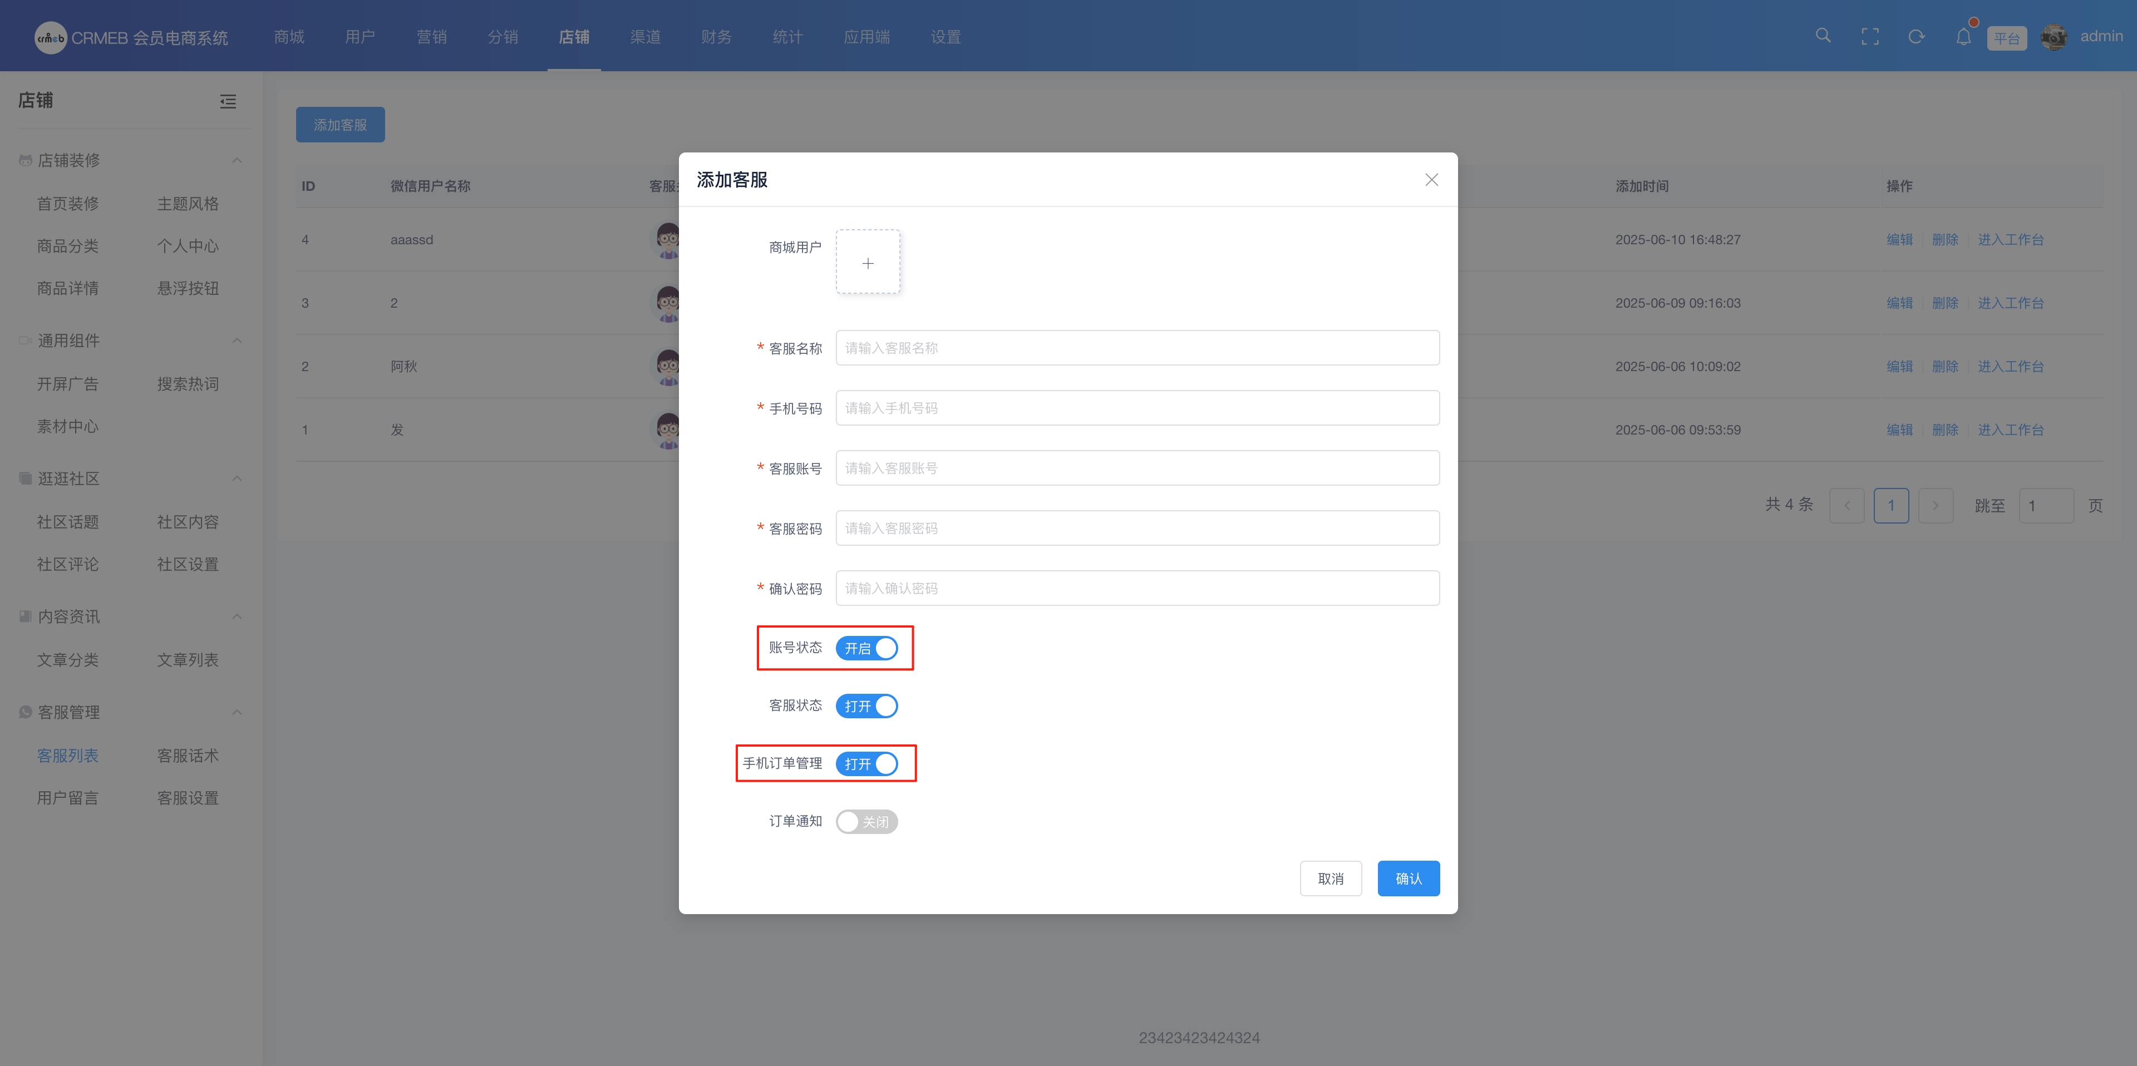Go to previous page arrow
The image size is (2137, 1066).
[1847, 505]
